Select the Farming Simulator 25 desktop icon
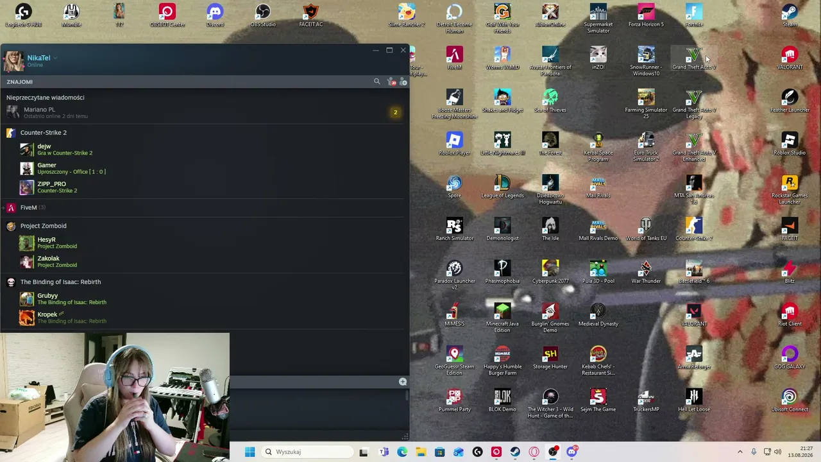Image resolution: width=821 pixels, height=462 pixels. pos(646,105)
